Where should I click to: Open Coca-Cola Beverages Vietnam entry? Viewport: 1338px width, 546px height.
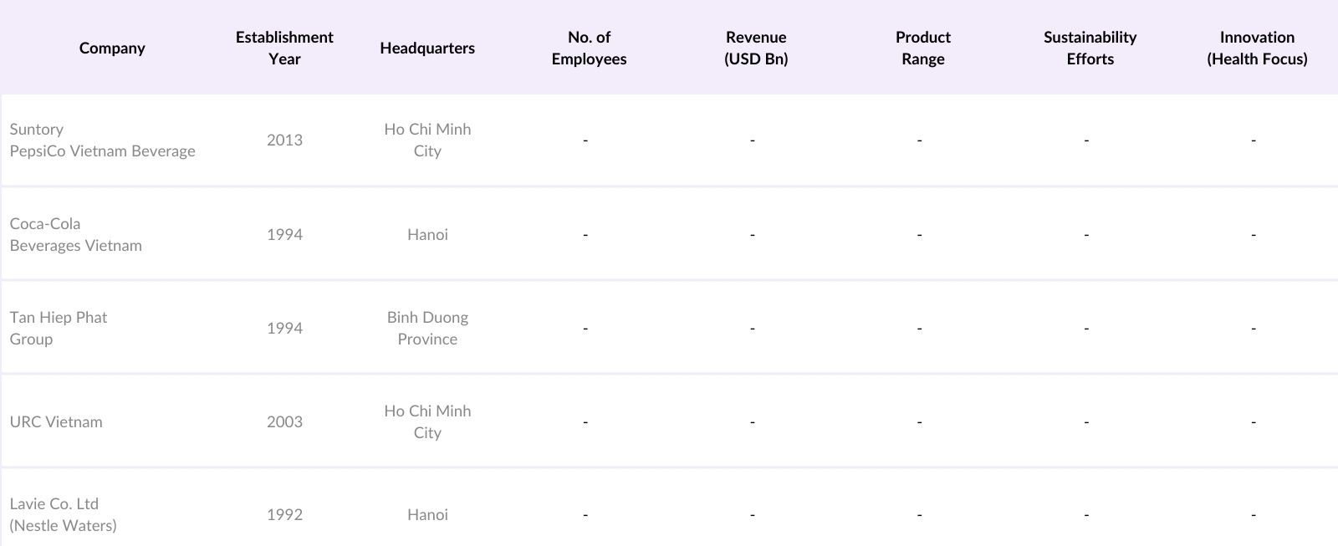(x=75, y=235)
